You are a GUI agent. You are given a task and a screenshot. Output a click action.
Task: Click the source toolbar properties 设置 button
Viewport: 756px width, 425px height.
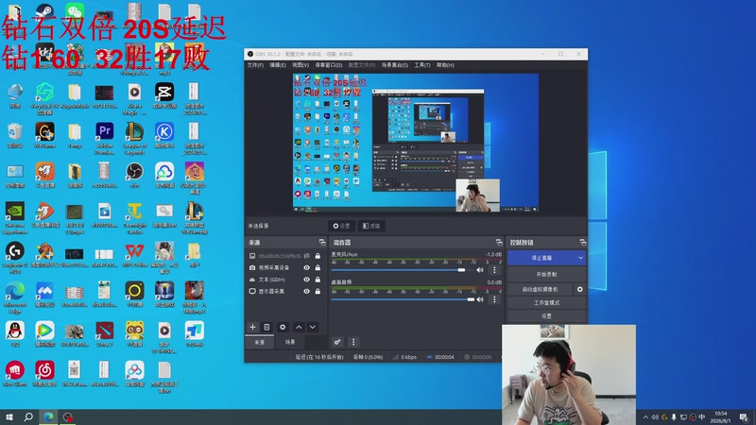(341, 226)
